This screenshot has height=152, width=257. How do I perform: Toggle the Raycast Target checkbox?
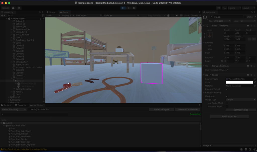(227, 89)
